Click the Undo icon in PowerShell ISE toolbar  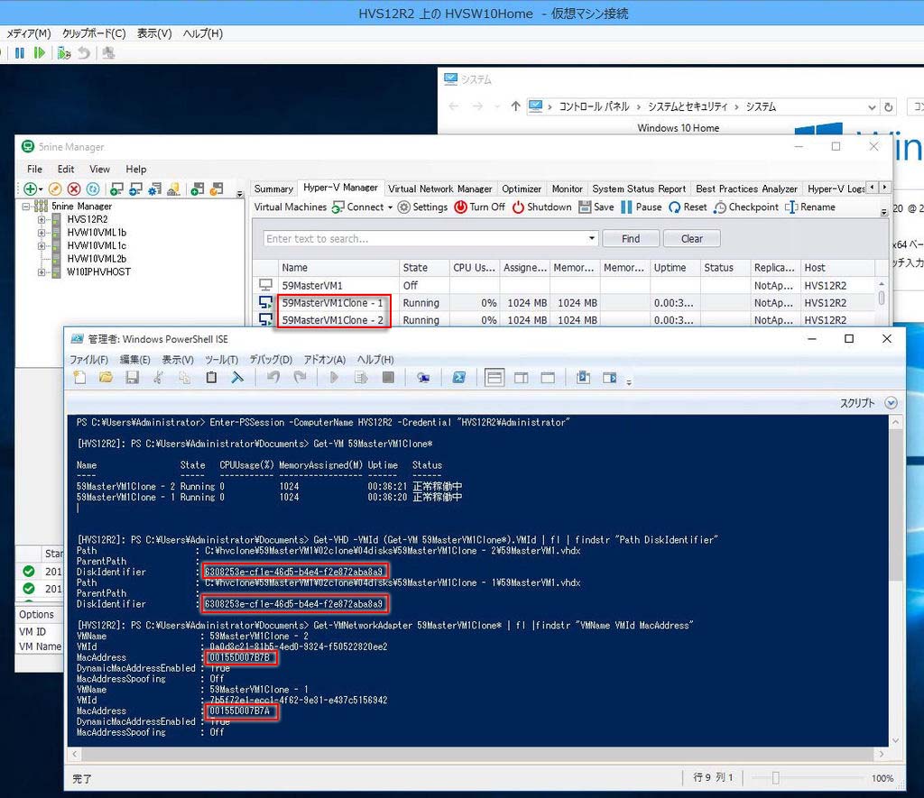pos(273,378)
